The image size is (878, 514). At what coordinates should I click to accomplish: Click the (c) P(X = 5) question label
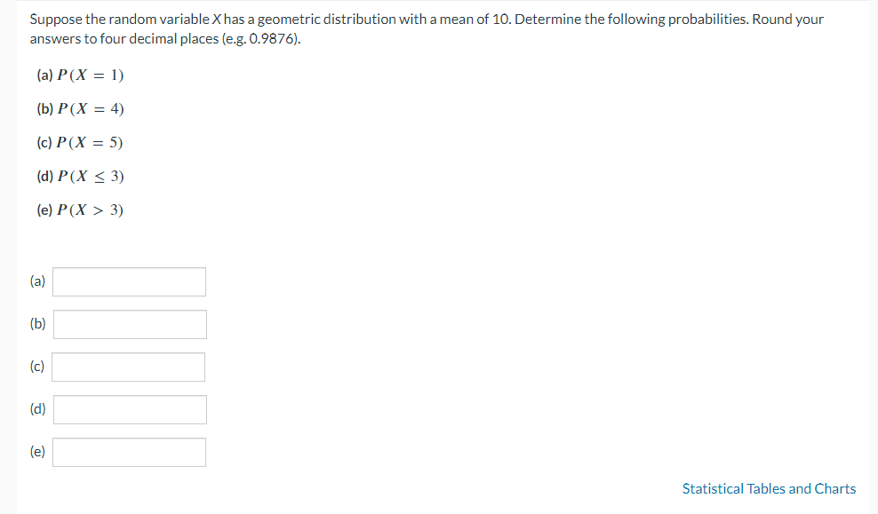pyautogui.click(x=79, y=143)
